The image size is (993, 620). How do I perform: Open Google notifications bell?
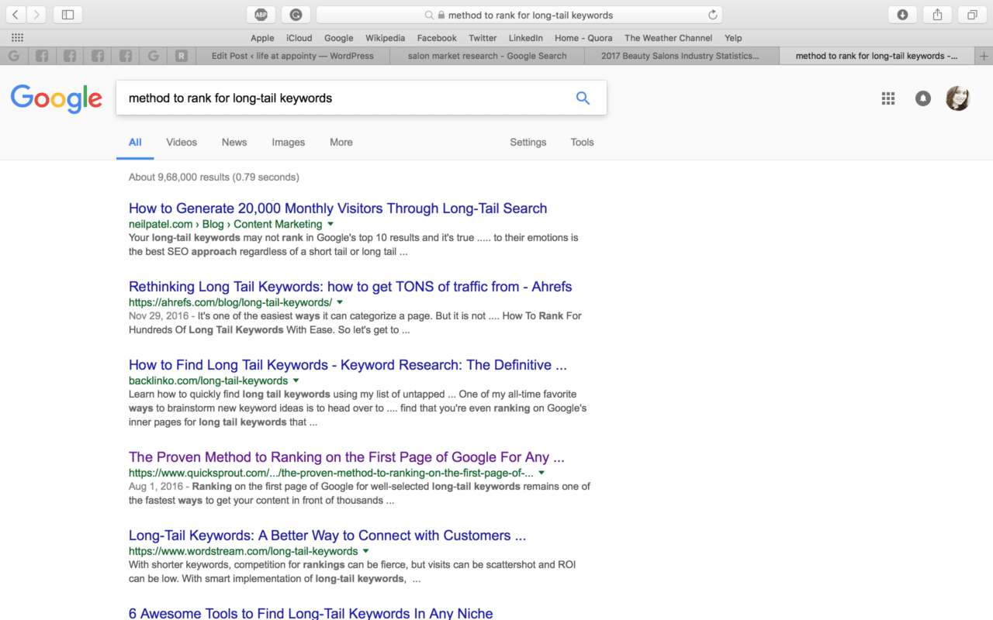[923, 98]
